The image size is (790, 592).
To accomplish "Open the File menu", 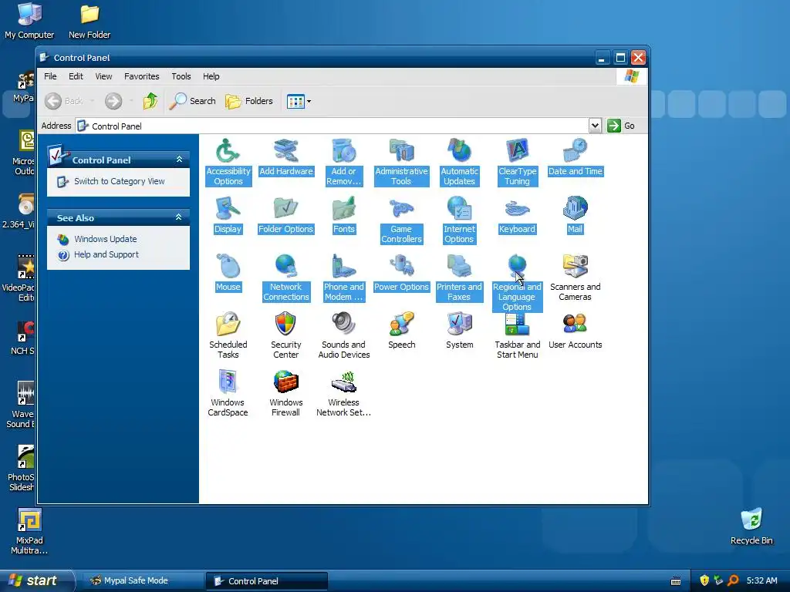I will pos(50,76).
